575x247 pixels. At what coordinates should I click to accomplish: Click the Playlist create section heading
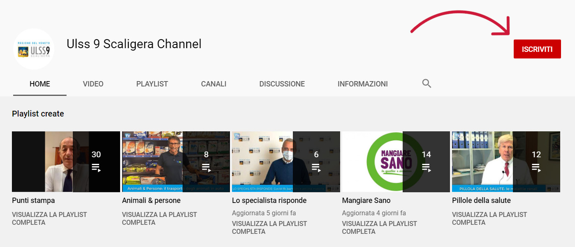click(38, 114)
